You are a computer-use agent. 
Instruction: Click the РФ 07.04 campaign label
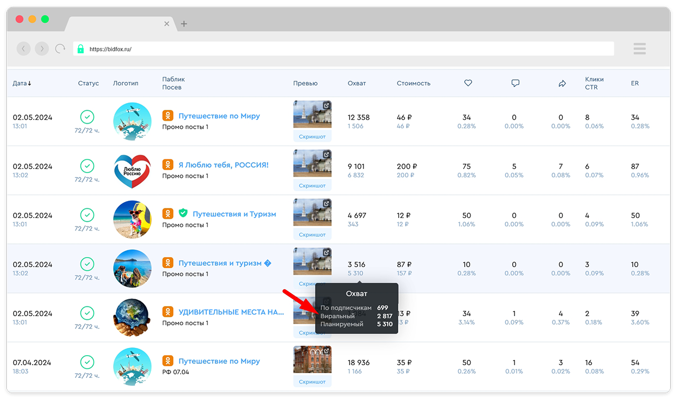point(175,372)
